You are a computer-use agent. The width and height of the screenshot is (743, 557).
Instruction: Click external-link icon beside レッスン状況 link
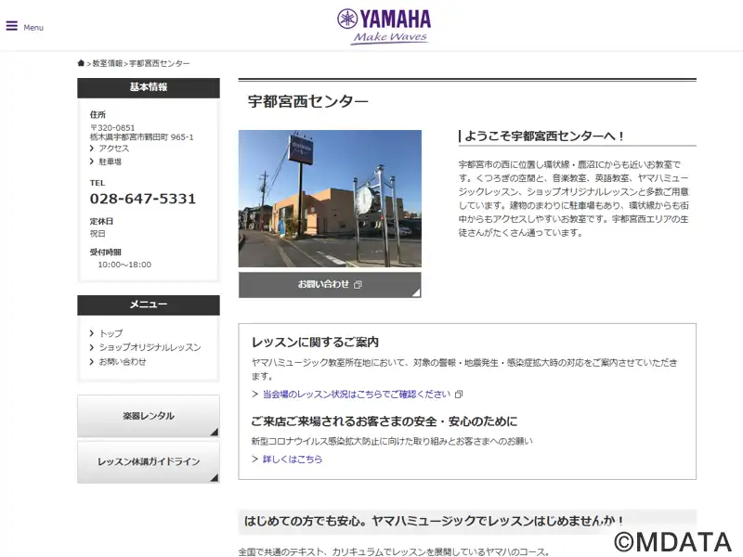tap(459, 394)
